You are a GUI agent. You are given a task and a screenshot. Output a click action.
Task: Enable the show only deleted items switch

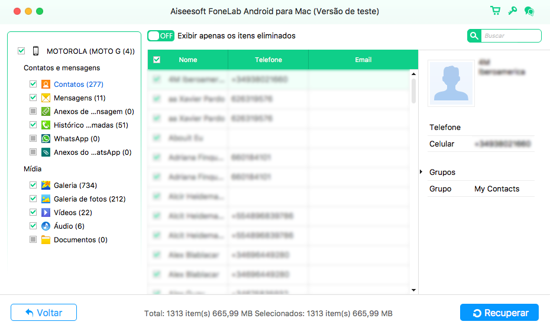tap(161, 35)
